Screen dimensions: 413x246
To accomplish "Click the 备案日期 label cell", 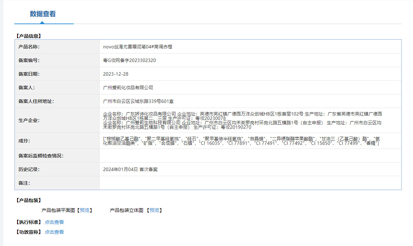I will click(57, 74).
